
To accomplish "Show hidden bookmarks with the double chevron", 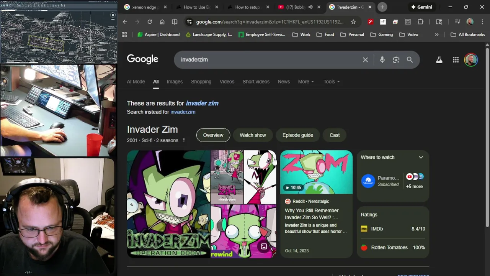I will (437, 34).
